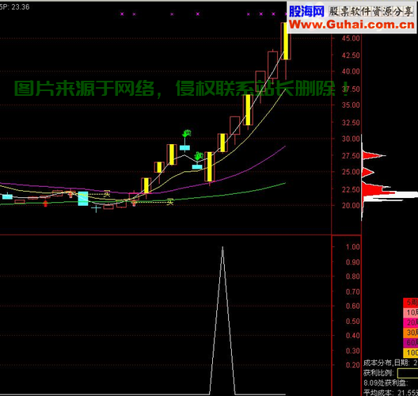
Task: Click the yellow 买 marker on the green line
Action: click(170, 202)
